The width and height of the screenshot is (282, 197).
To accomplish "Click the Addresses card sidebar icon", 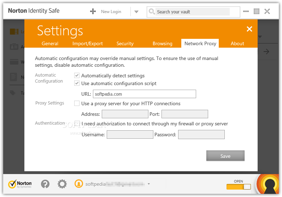I will (x=14, y=47).
